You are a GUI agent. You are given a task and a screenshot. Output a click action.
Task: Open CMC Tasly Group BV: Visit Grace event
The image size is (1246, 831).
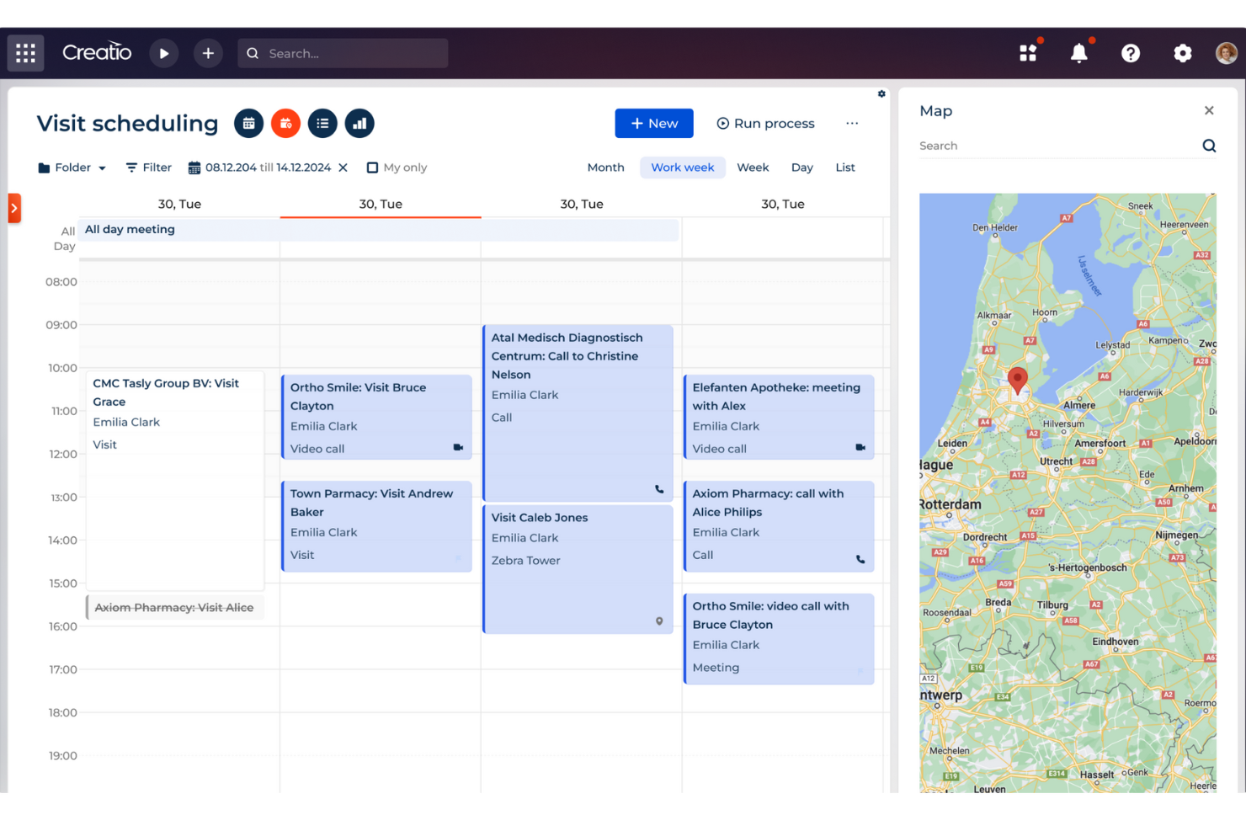175,480
